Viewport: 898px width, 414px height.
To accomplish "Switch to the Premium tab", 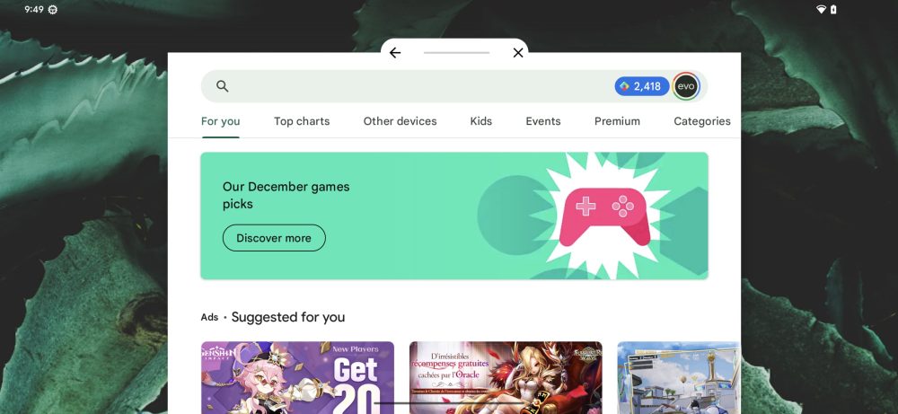I will point(617,121).
